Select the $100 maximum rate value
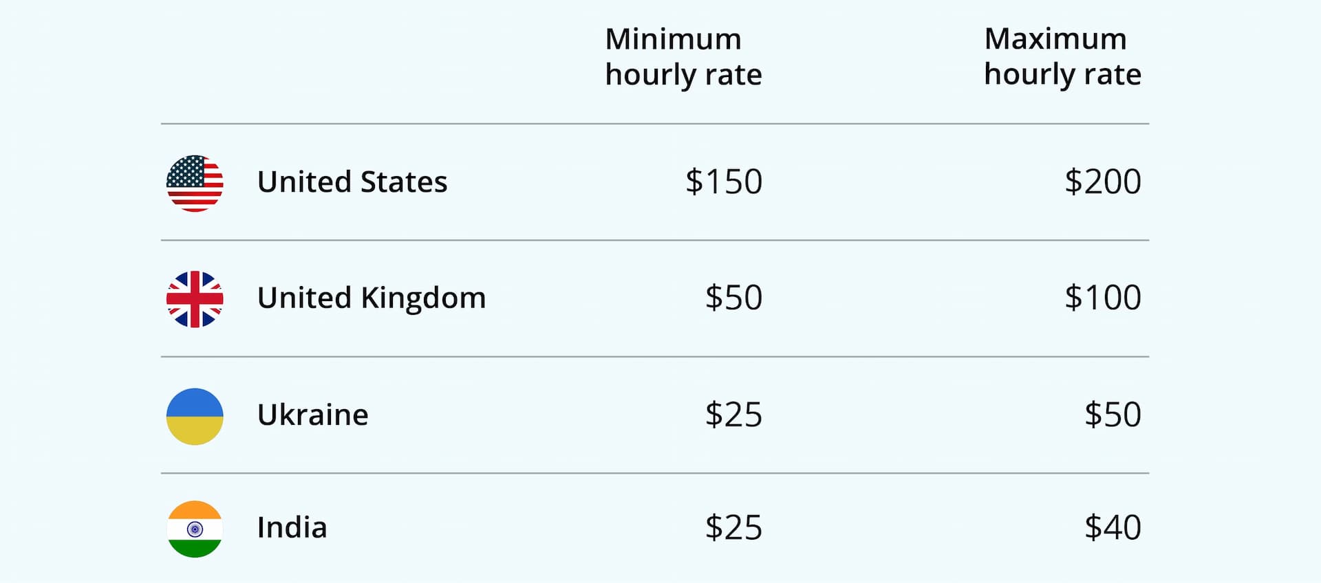The height and width of the screenshot is (583, 1321). (x=1103, y=298)
